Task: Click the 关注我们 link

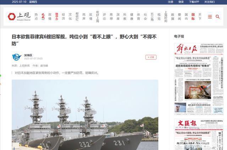Action: click(x=209, y=2)
